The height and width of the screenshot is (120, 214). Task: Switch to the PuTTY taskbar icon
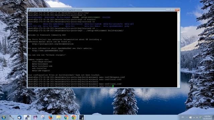click(27, 117)
